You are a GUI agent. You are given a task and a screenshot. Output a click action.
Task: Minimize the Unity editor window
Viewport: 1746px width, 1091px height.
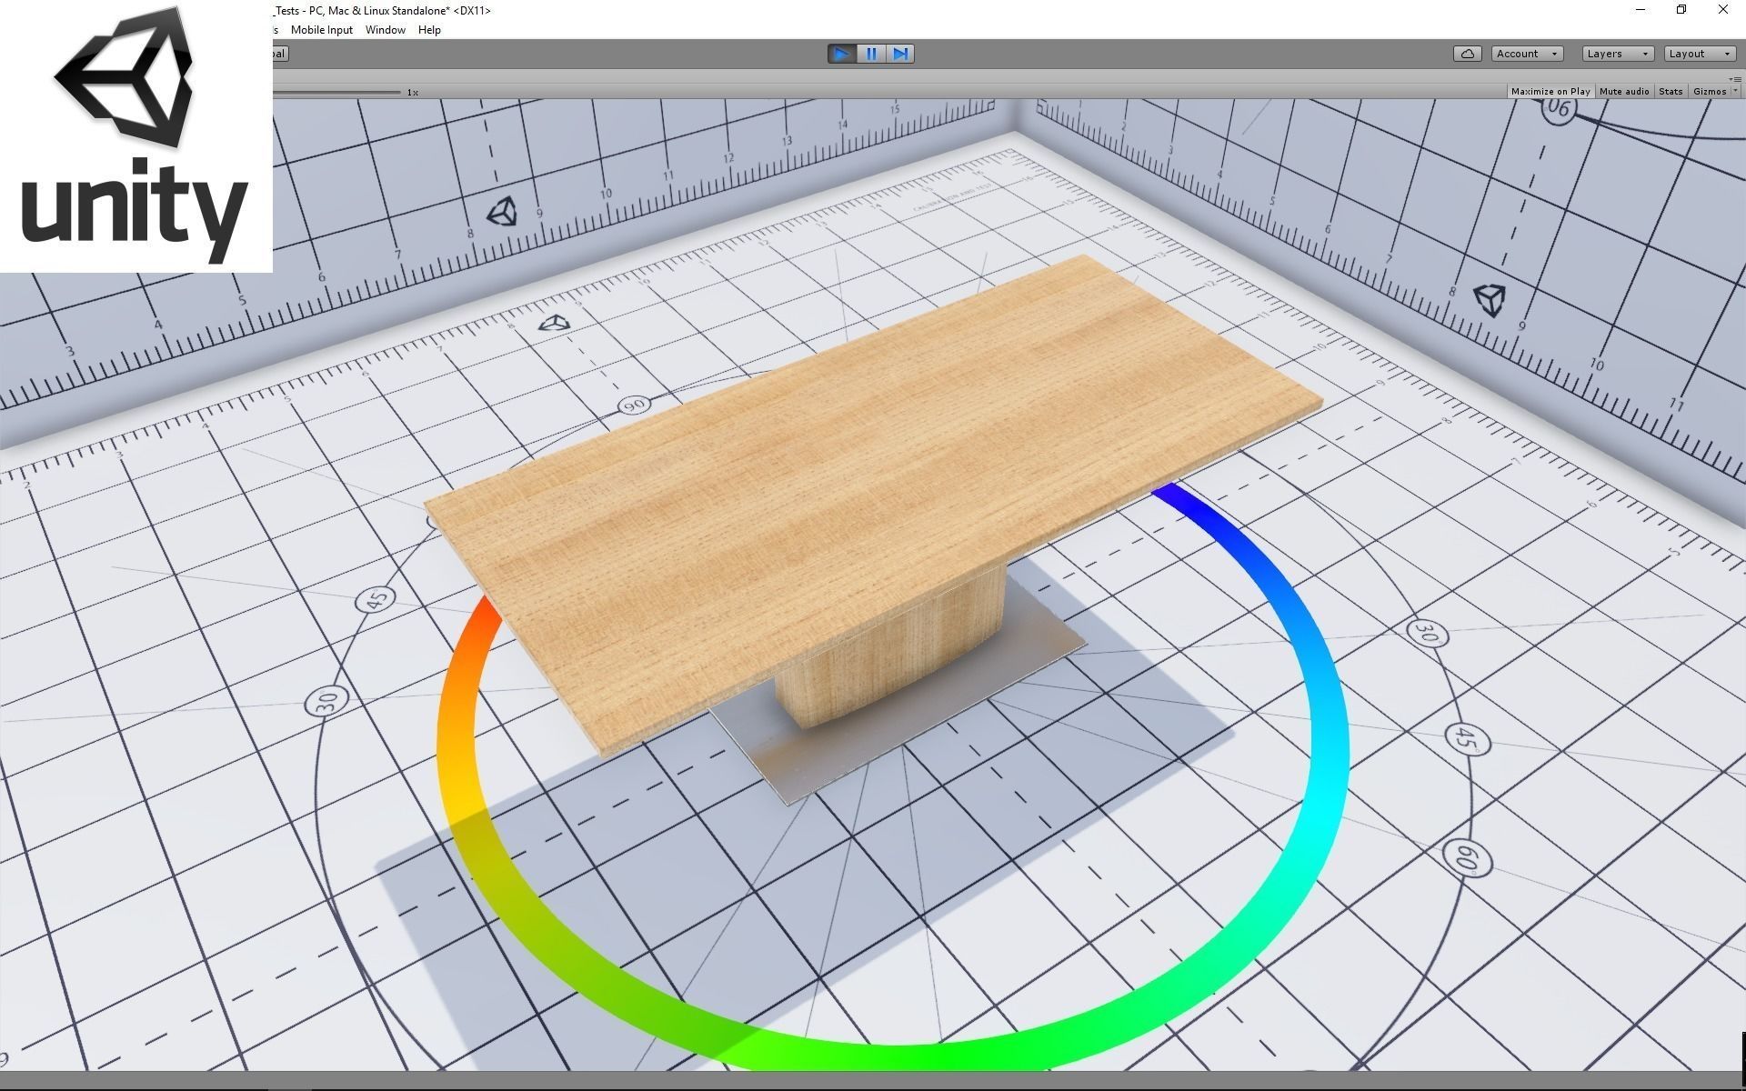coord(1641,10)
